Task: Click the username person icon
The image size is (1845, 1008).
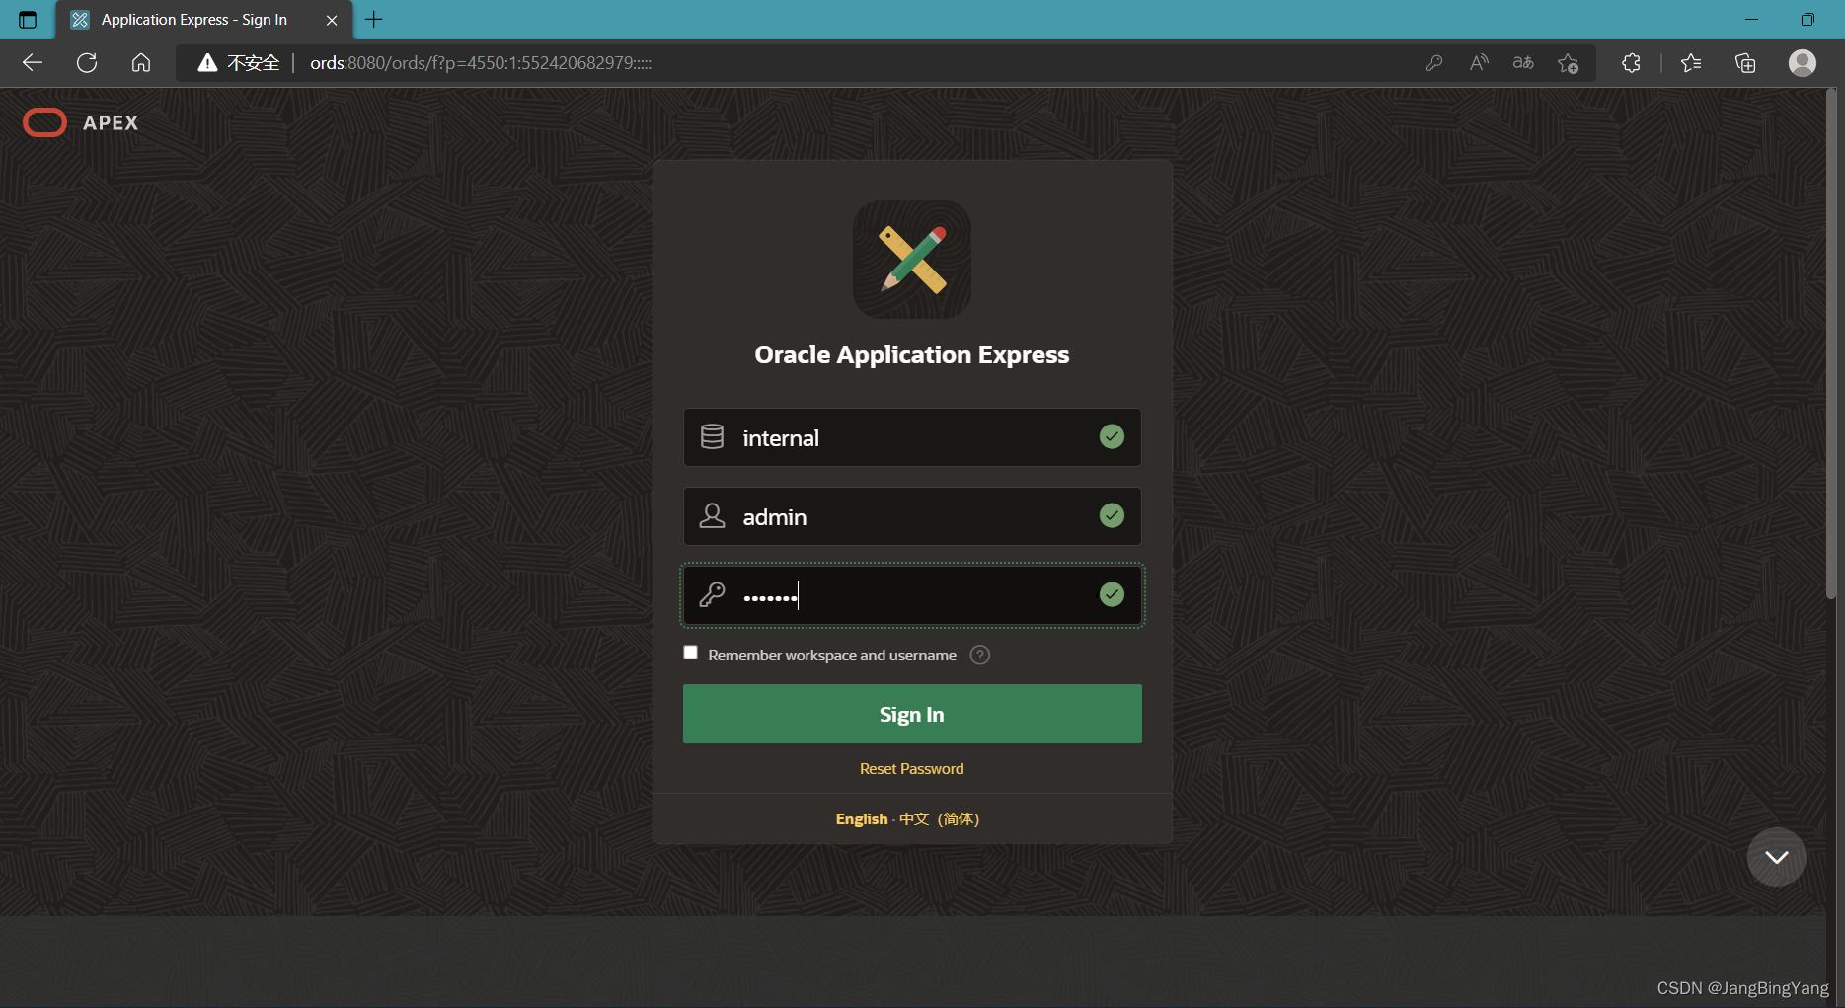Action: click(712, 516)
